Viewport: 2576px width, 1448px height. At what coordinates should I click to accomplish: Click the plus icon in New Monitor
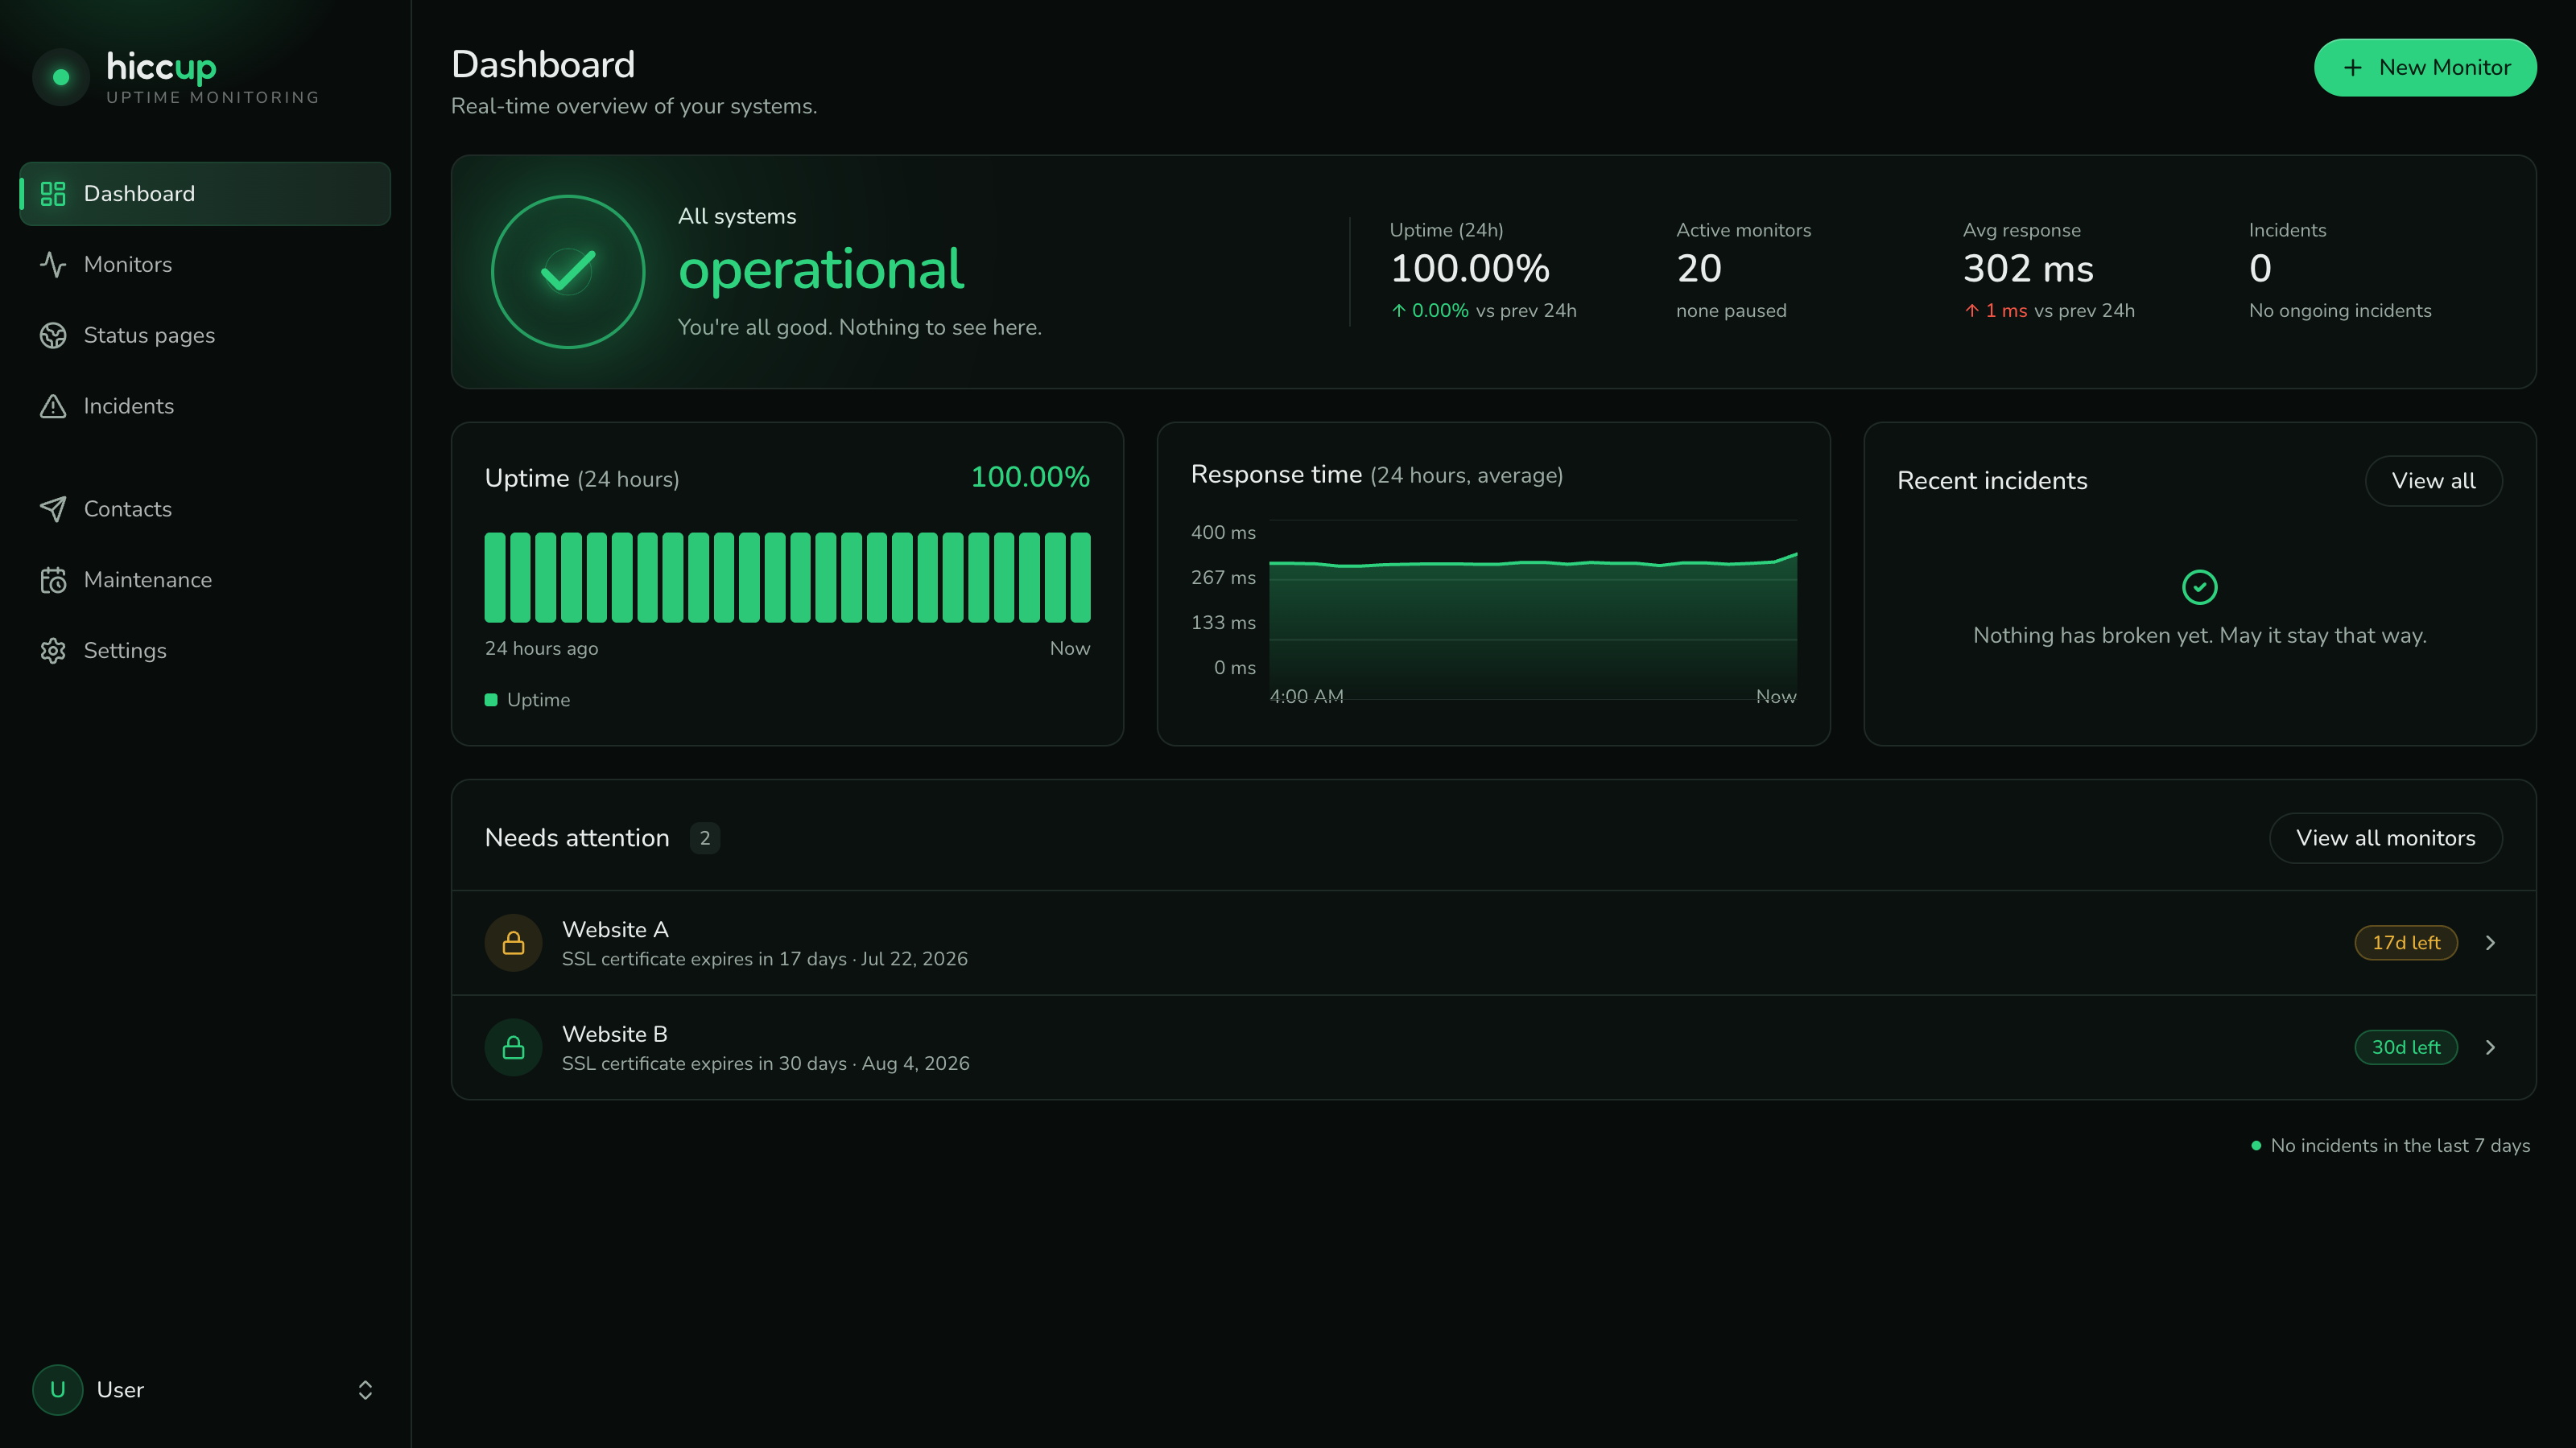(x=2353, y=68)
